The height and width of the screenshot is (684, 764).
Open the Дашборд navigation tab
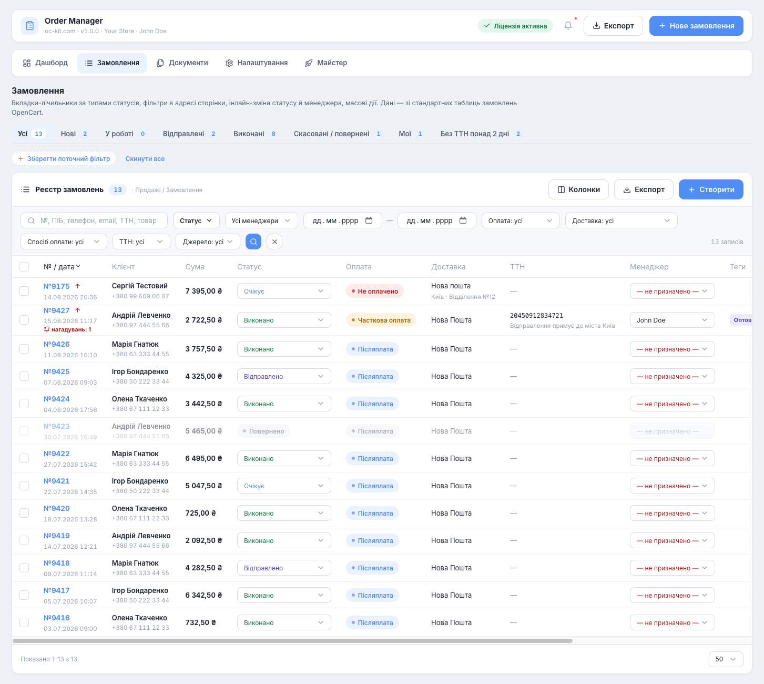tap(45, 63)
